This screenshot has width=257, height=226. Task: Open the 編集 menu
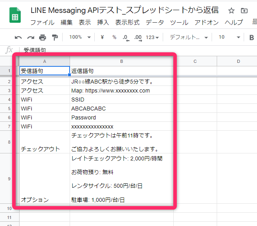(66, 22)
